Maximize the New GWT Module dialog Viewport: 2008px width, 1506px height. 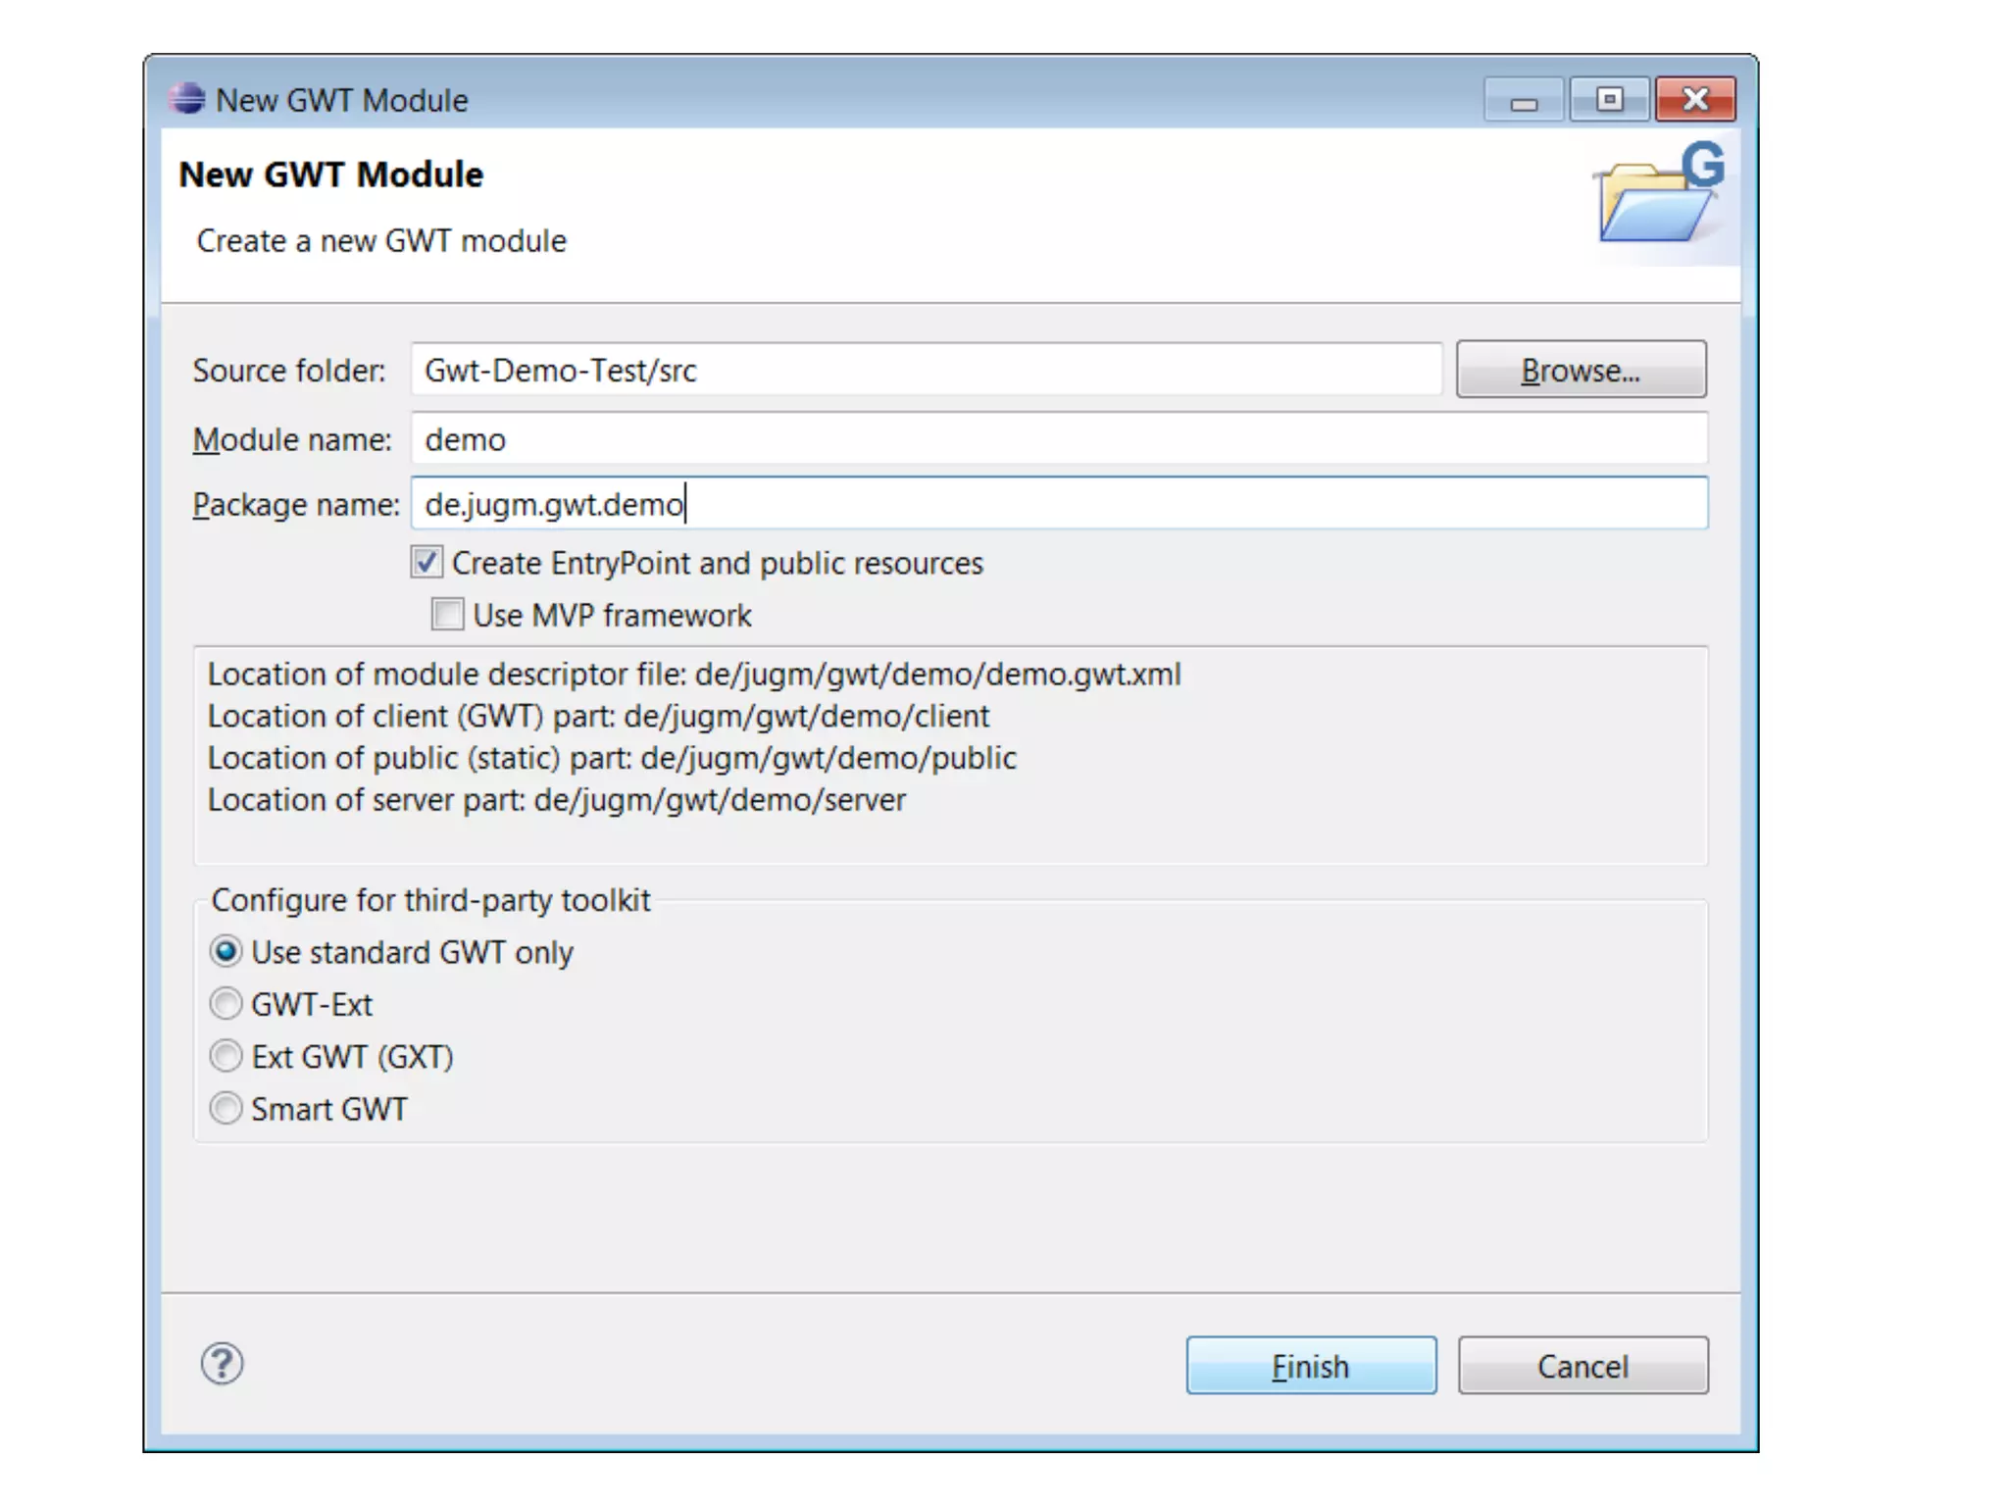1609,100
